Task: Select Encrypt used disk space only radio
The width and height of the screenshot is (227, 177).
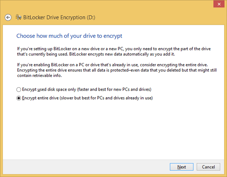Action: pyautogui.click(x=19, y=89)
